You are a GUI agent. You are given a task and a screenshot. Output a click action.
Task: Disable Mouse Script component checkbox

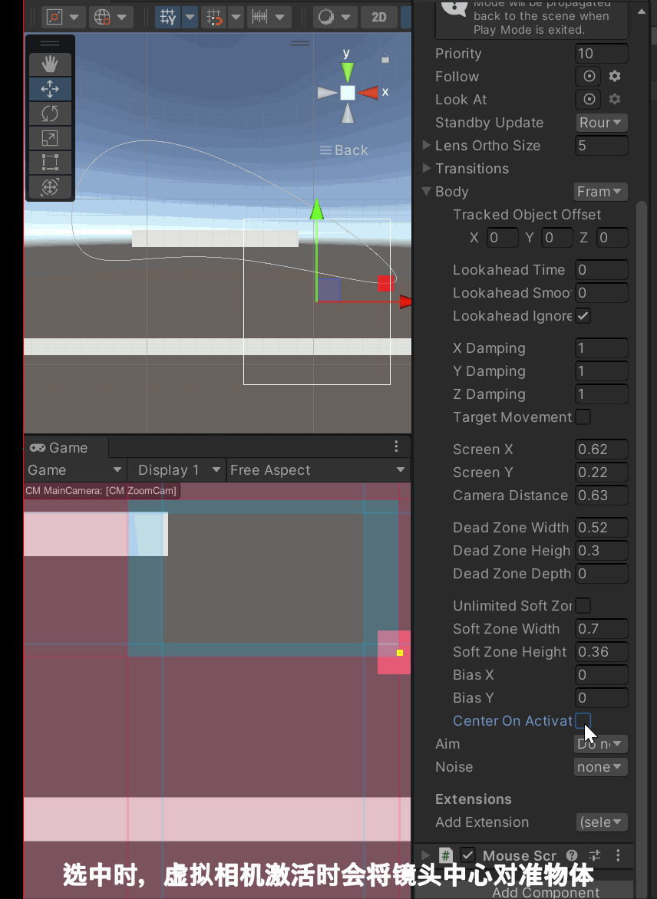[467, 855]
